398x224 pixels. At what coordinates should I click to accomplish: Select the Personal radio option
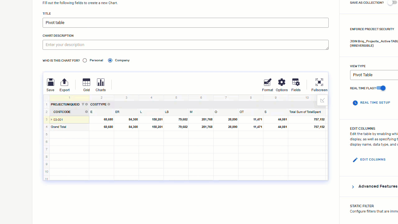(x=85, y=60)
